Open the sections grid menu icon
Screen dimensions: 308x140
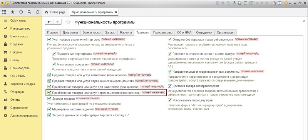[x=4, y=12]
